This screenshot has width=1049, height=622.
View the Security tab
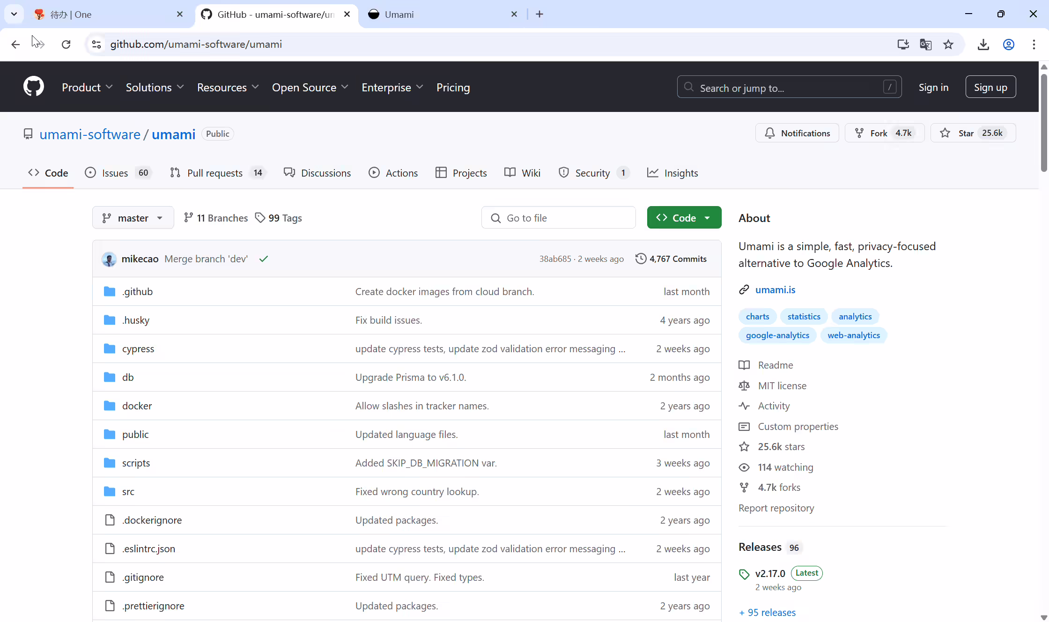click(594, 173)
